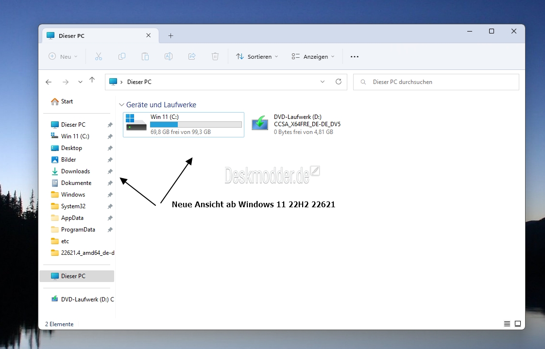This screenshot has height=349, width=545.
Task: Open System32 folder in sidebar
Action: pyautogui.click(x=68, y=206)
